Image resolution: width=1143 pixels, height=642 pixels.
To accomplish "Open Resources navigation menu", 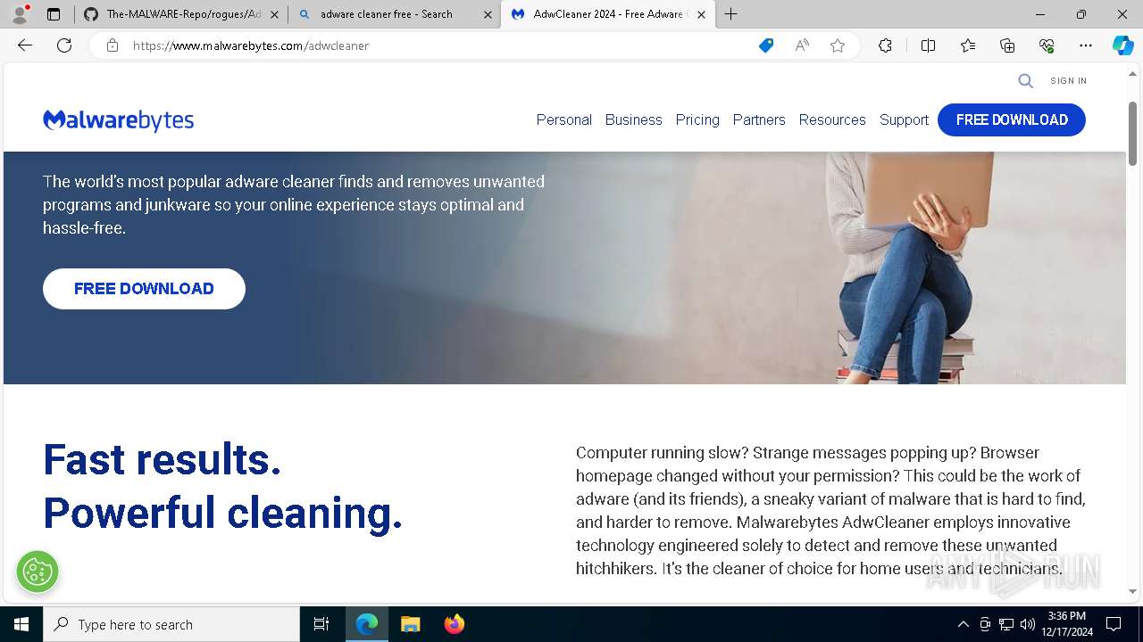I will (x=832, y=120).
